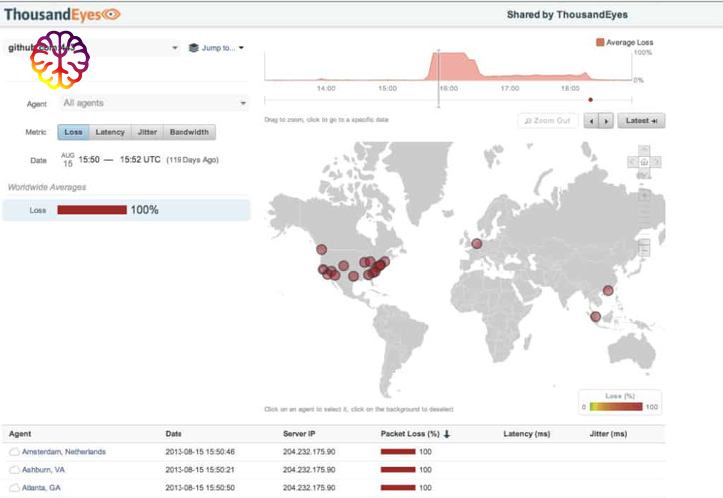Click the red dot on the timeline navigator
The height and width of the screenshot is (498, 723).
590,99
